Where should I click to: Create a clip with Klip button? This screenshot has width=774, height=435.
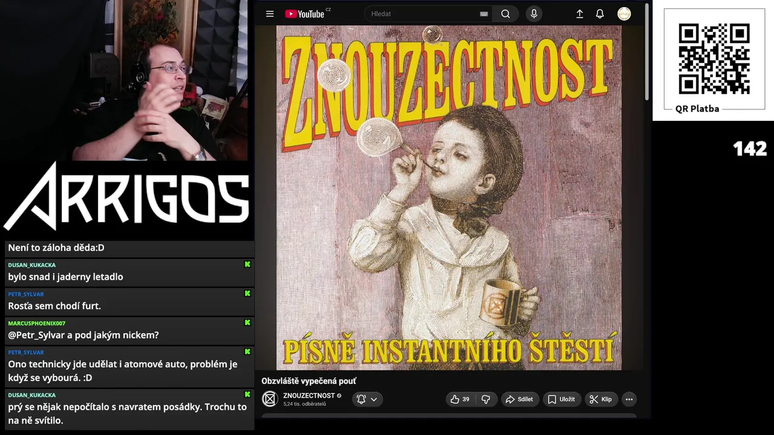coord(600,399)
